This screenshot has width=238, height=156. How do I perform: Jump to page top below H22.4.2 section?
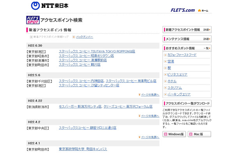[x=150, y=137]
